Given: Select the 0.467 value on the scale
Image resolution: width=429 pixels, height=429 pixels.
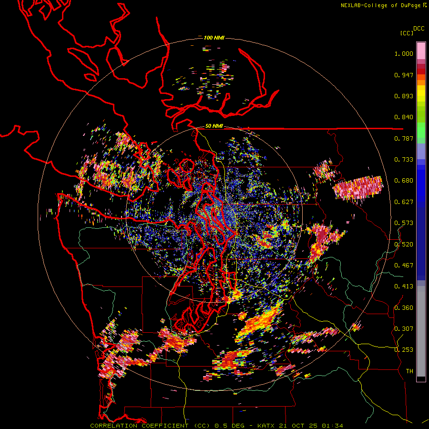Looking at the screenshot, I should point(404,266).
